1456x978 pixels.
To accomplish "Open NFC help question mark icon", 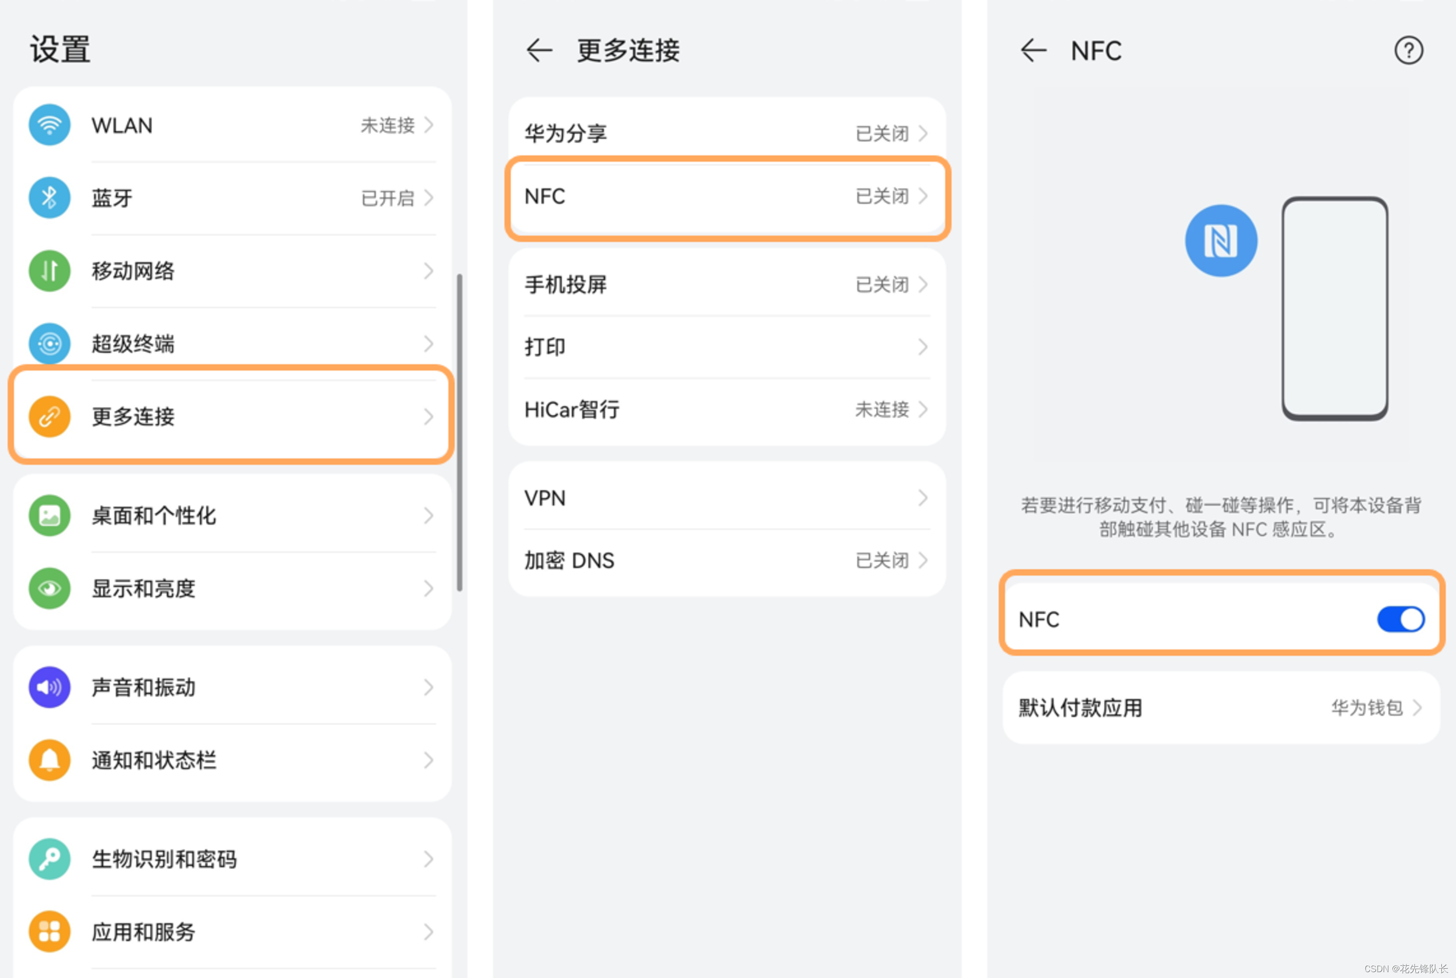I will 1408,50.
